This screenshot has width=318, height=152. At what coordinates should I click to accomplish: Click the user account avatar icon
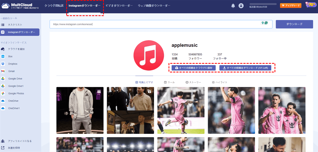point(241,5)
